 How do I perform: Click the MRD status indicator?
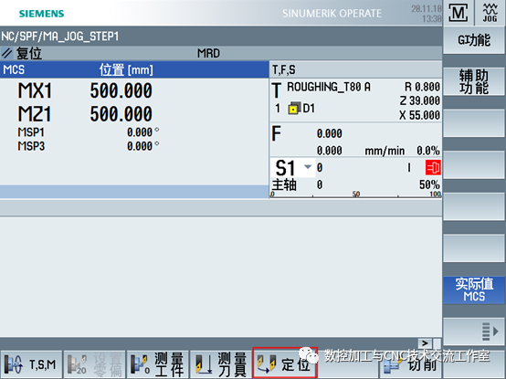tap(208, 53)
